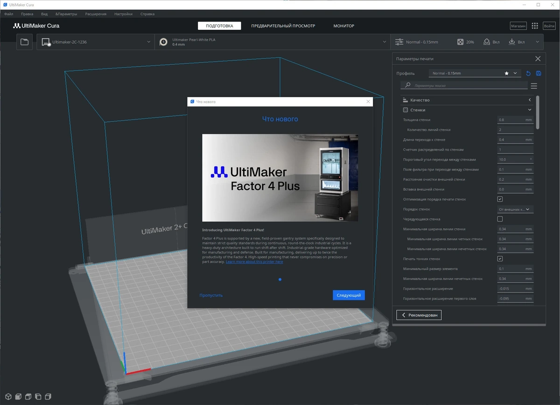The height and width of the screenshot is (405, 560).
Task: Click the profile reset arrow icon
Action: coord(528,73)
